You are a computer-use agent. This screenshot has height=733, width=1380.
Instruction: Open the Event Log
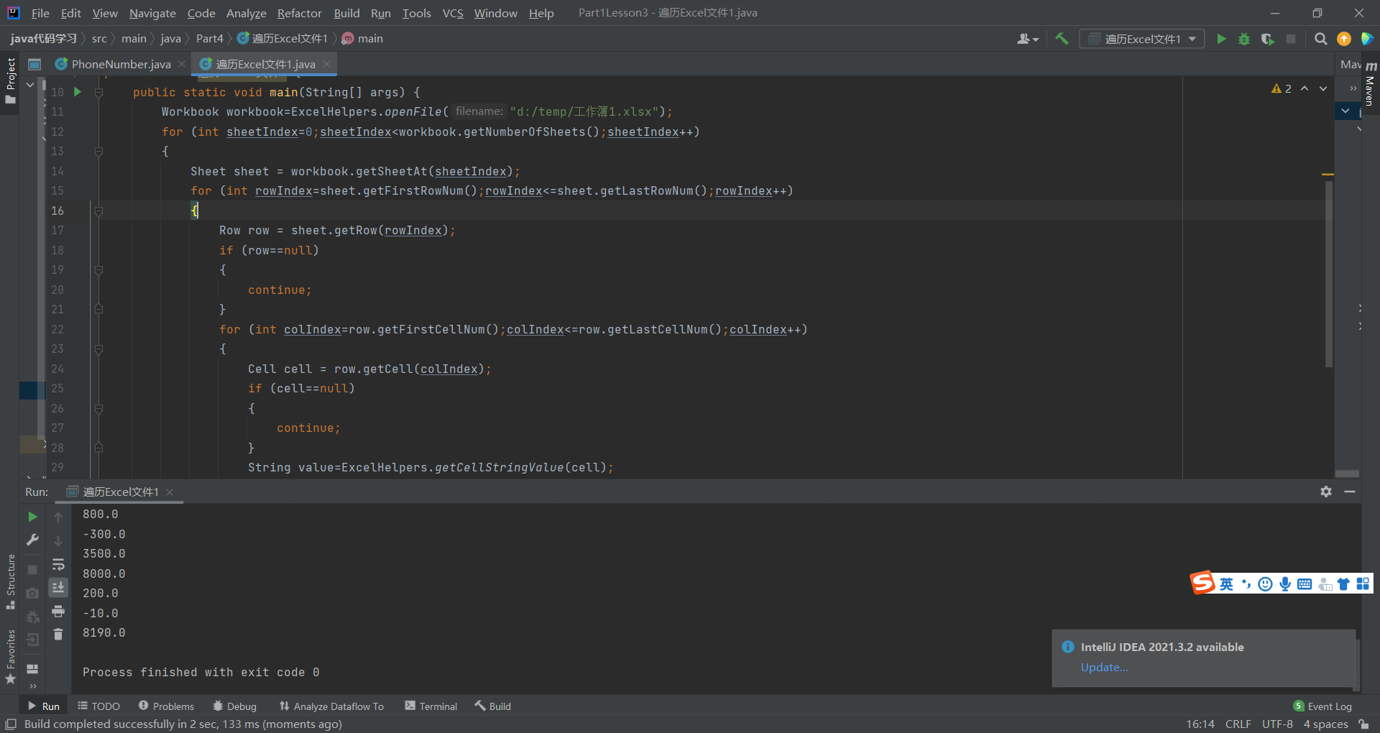tap(1328, 706)
